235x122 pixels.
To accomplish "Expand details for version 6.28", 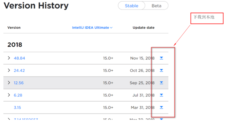I will pos(9,95).
